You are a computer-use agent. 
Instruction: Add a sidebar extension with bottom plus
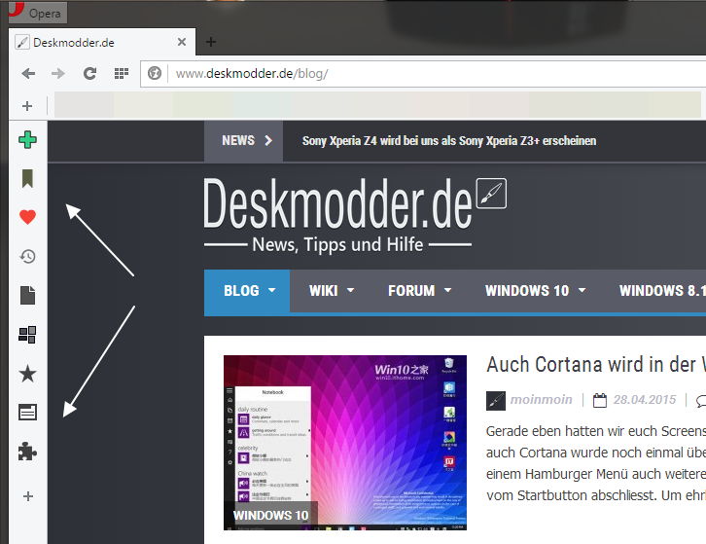28,496
